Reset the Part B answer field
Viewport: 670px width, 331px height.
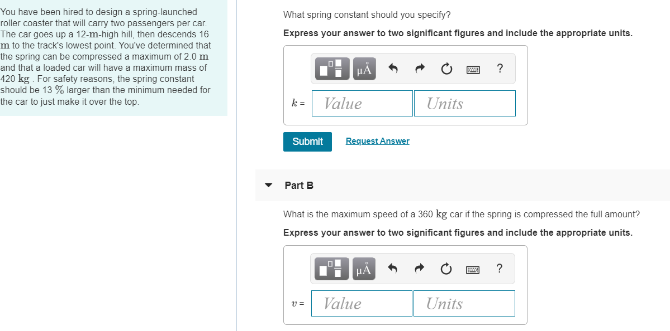(x=445, y=268)
